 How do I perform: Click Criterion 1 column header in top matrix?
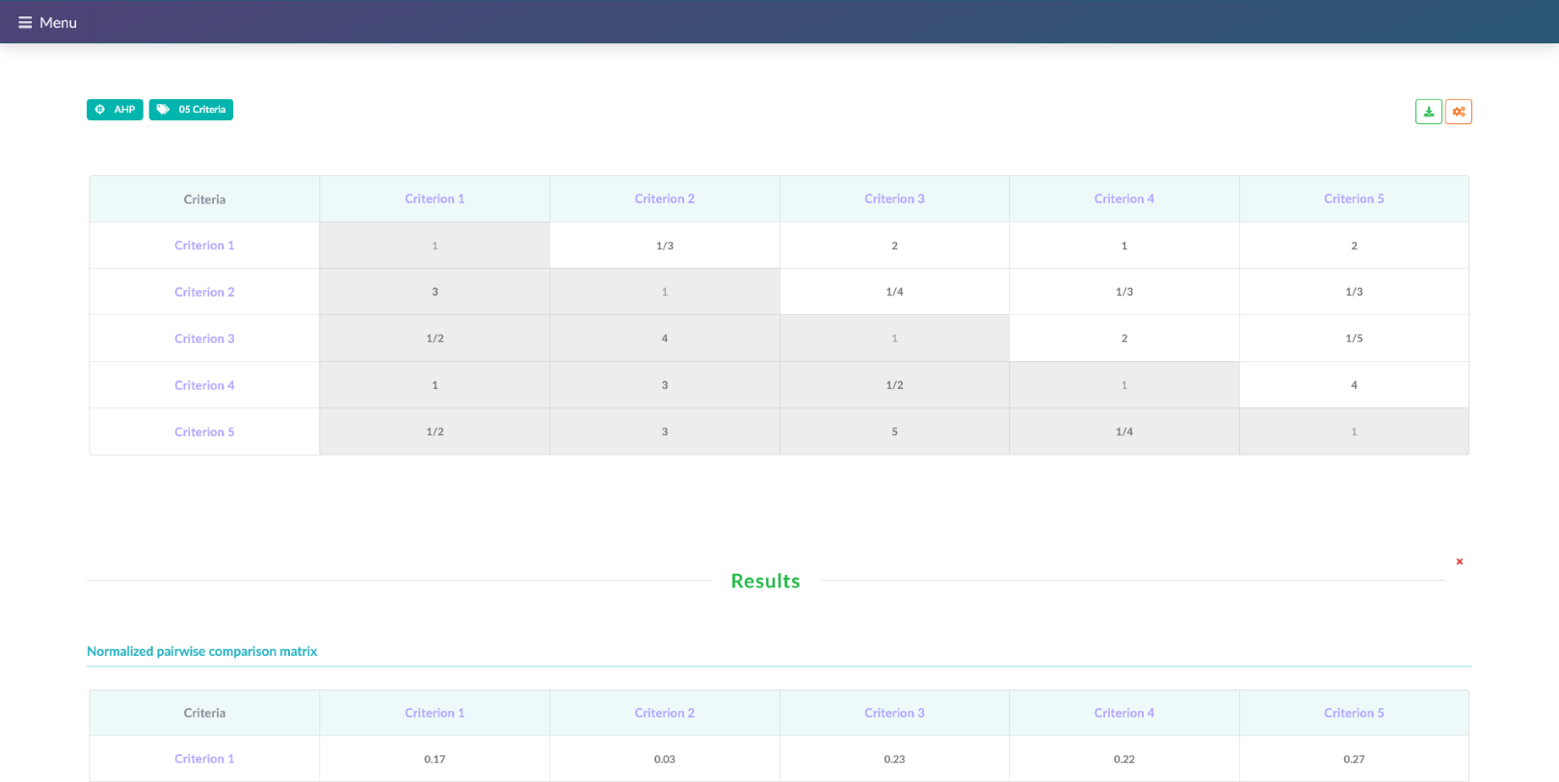435,199
